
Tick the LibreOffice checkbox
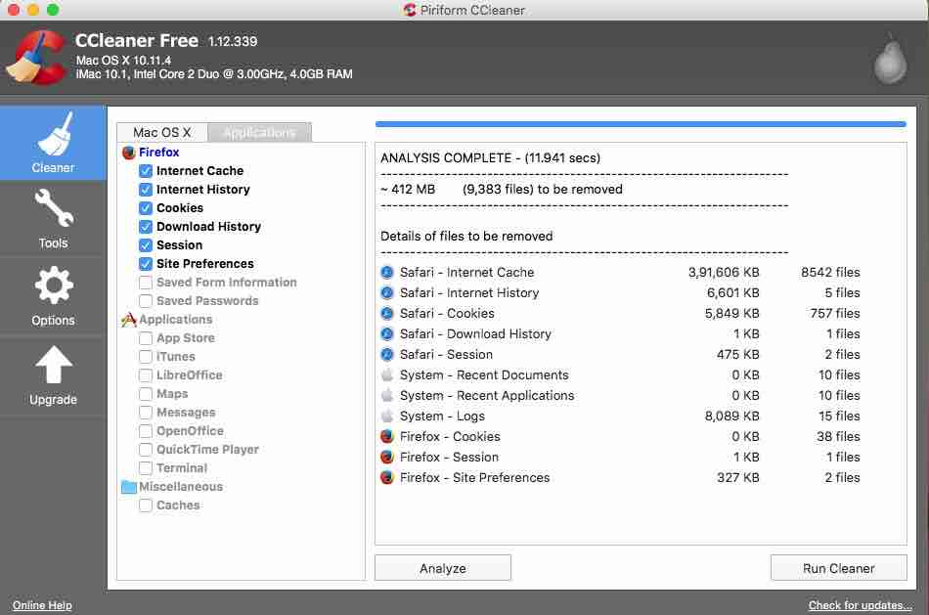tap(145, 375)
